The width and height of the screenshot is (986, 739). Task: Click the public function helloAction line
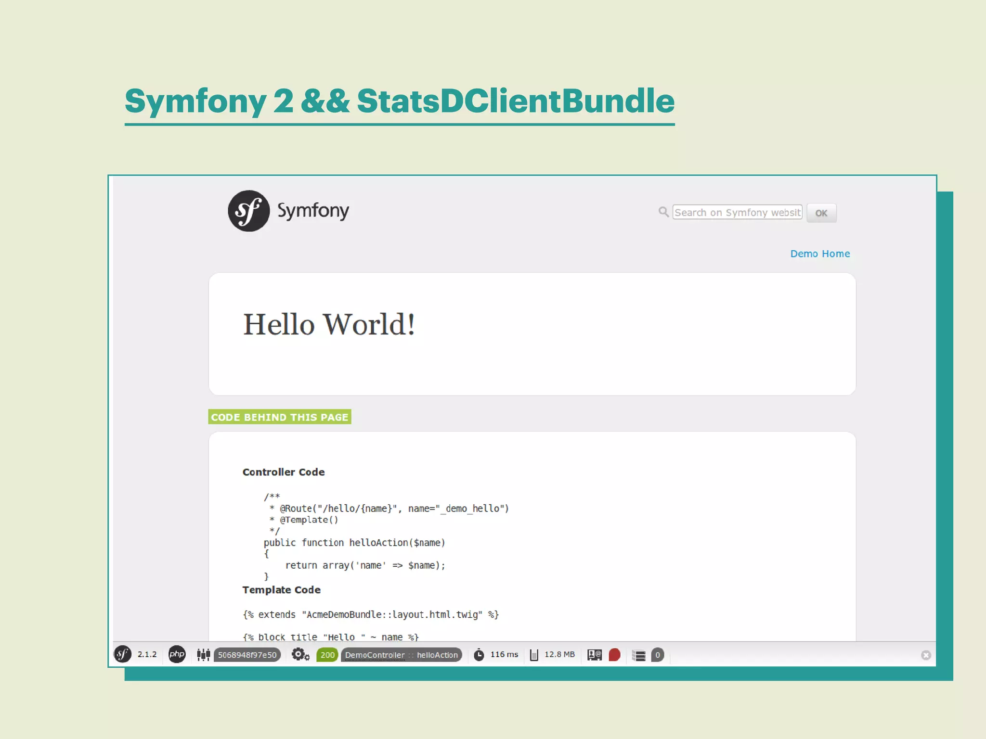(x=354, y=543)
